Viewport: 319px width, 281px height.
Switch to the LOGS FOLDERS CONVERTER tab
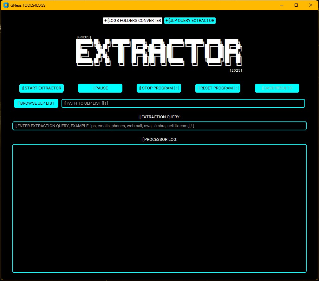click(x=133, y=21)
